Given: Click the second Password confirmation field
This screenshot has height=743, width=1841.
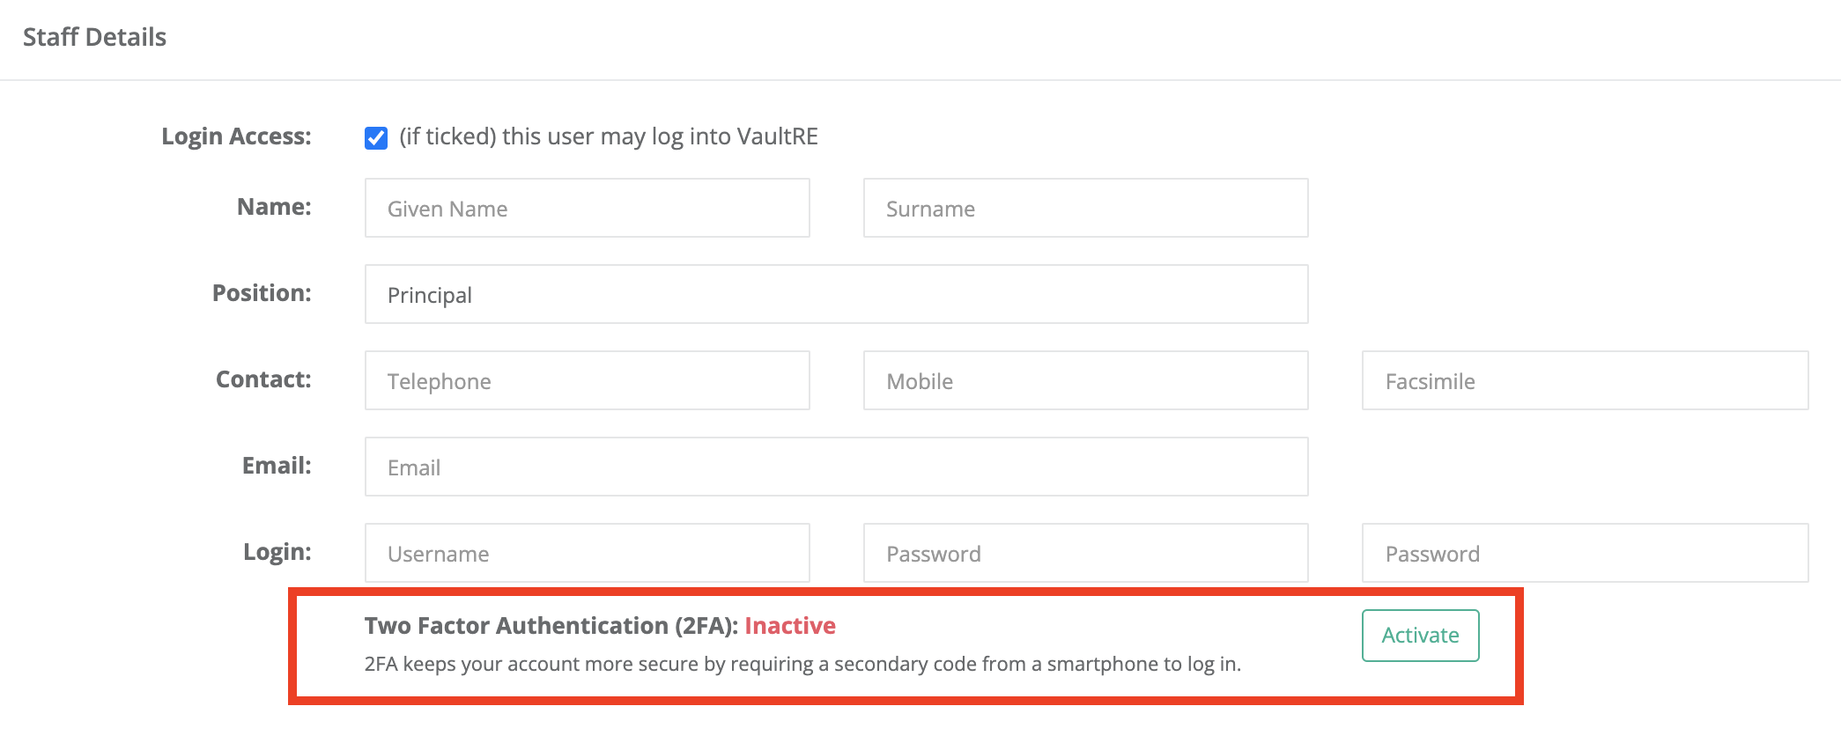Looking at the screenshot, I should (1584, 553).
